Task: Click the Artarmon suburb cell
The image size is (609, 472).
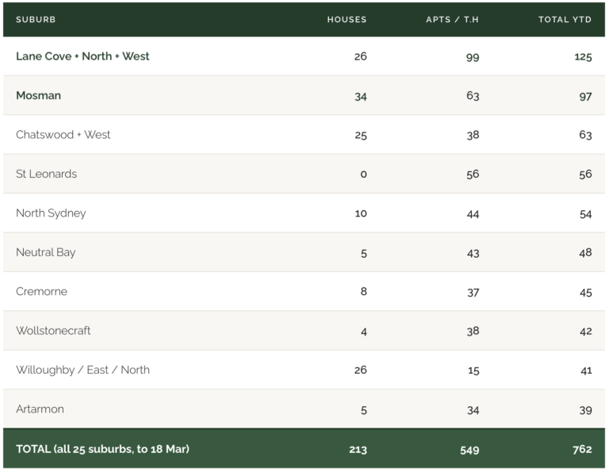Action: [40, 409]
